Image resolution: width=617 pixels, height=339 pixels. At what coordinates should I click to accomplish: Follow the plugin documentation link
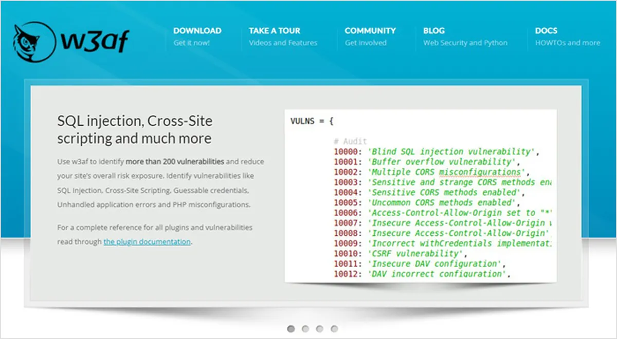[147, 241]
